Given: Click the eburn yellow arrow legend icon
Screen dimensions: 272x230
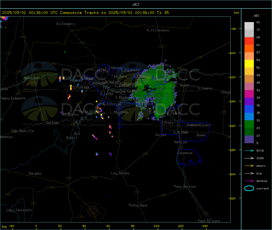Looking at the screenshot, I should (x=249, y=166).
